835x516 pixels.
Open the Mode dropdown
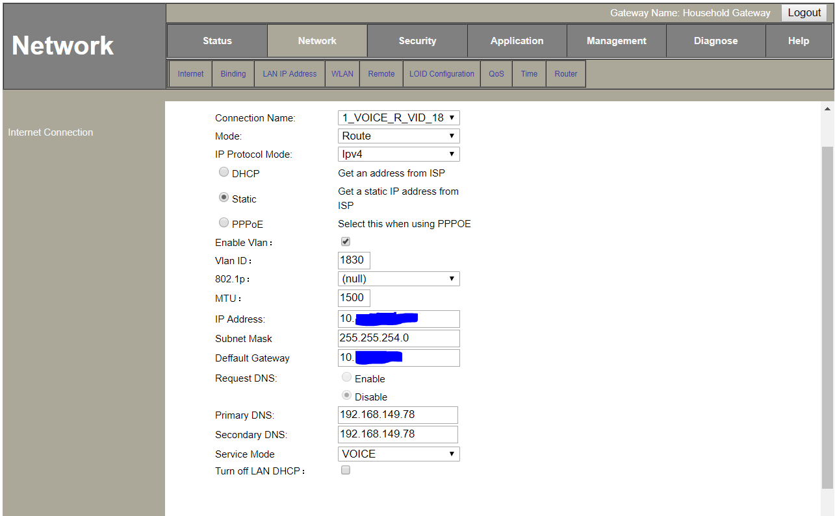398,136
